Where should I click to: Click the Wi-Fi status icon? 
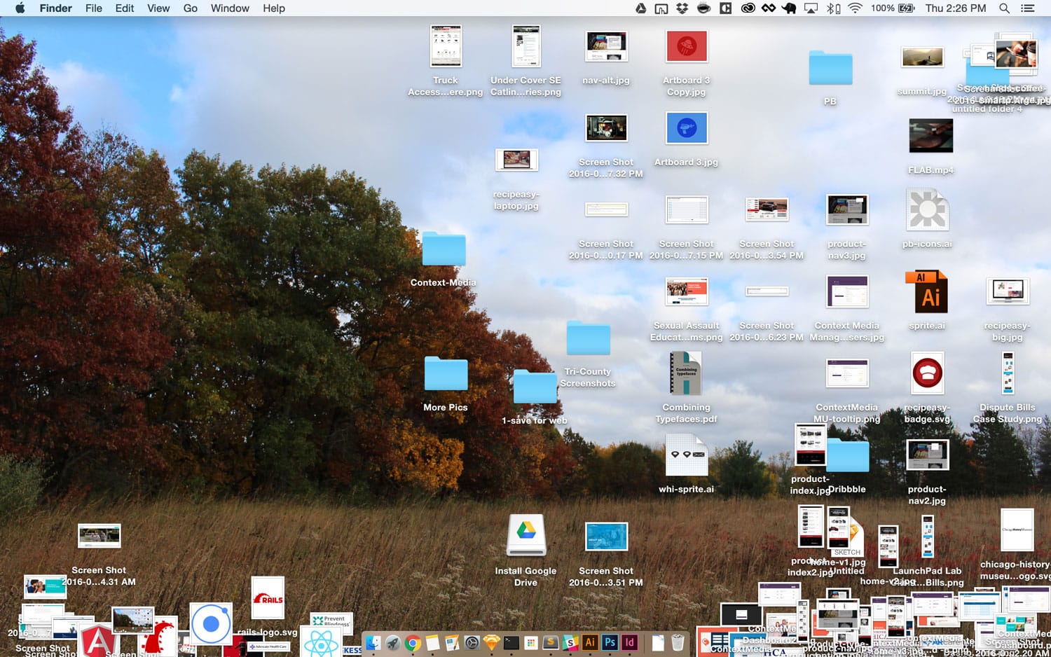click(x=855, y=8)
